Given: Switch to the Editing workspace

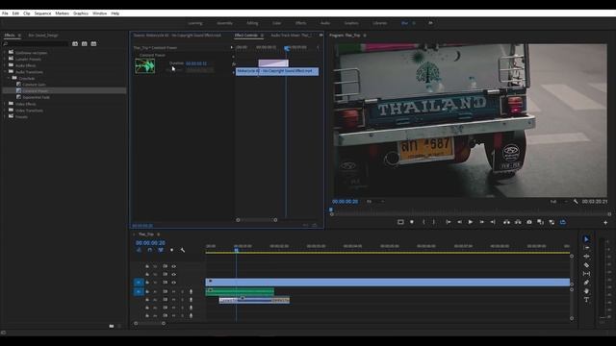Looking at the screenshot, I should click(252, 23).
